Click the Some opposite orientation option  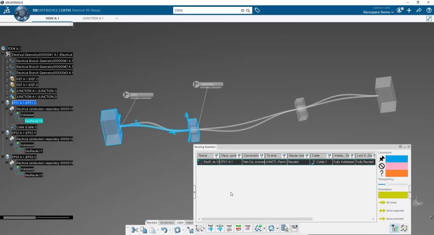pos(392,211)
